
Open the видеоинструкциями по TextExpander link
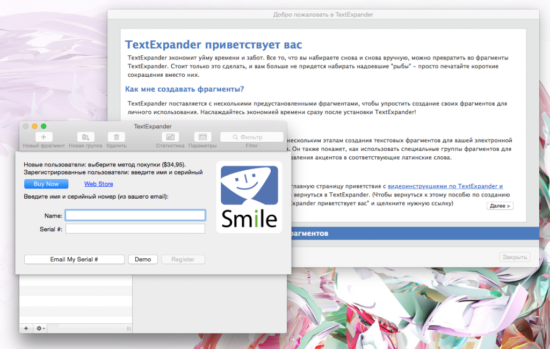click(445, 186)
